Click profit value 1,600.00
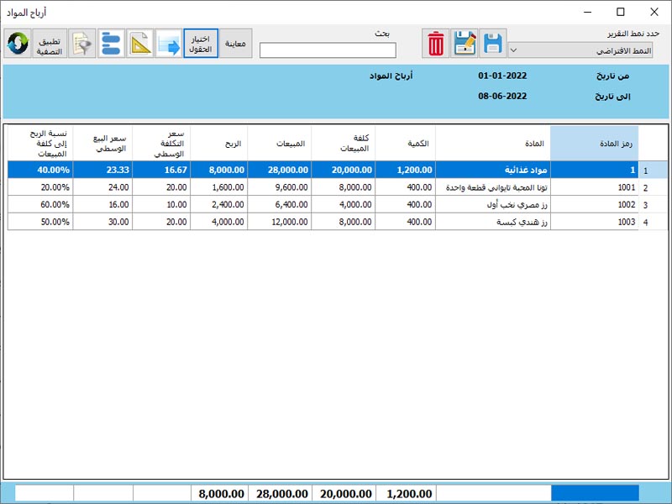Screen dimensions: 672x504 pos(219,187)
